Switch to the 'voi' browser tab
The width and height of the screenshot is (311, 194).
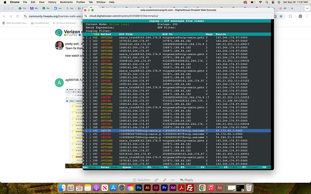click(x=58, y=8)
